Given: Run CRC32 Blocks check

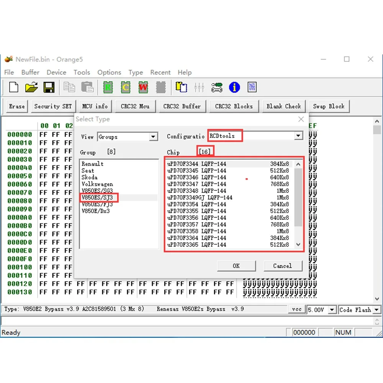Looking at the screenshot, I should pyautogui.click(x=234, y=106).
